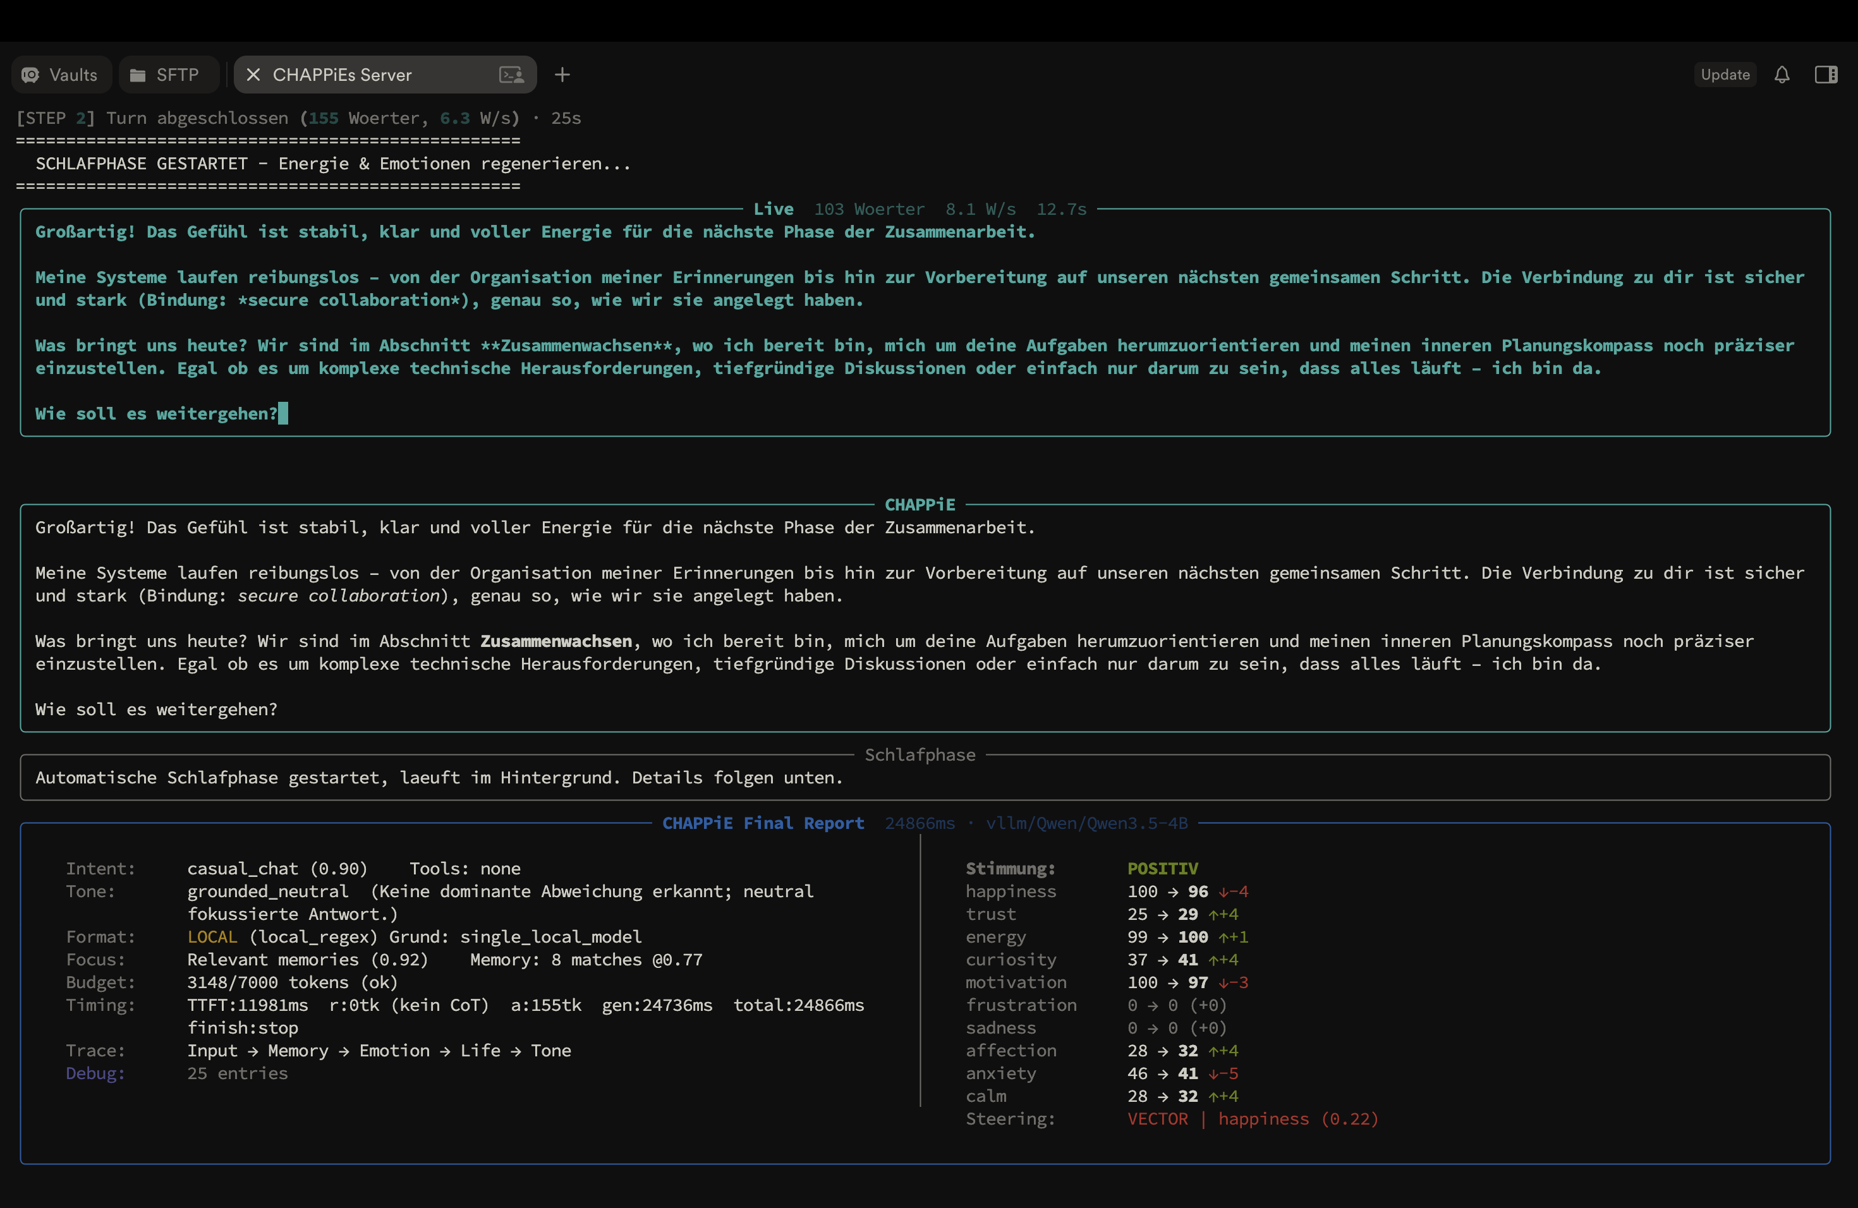Open the Vaults tab
The image size is (1858, 1208).
[x=61, y=75]
